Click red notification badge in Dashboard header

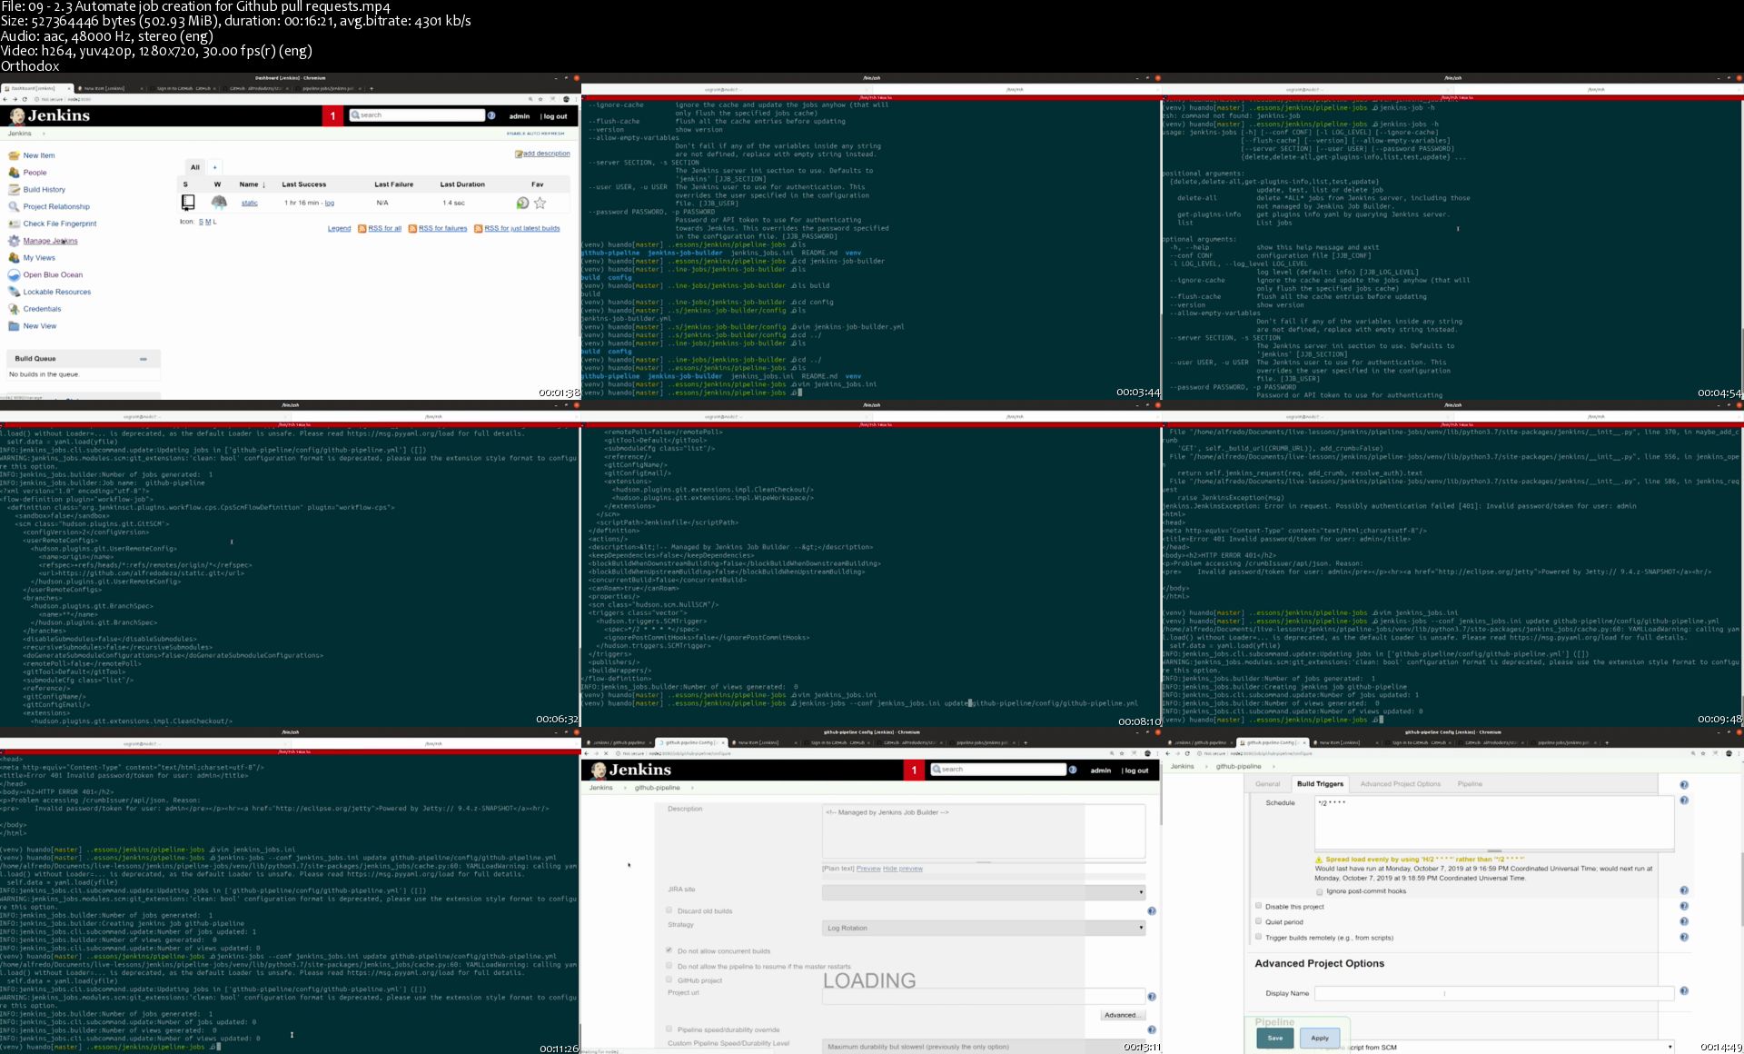point(332,115)
